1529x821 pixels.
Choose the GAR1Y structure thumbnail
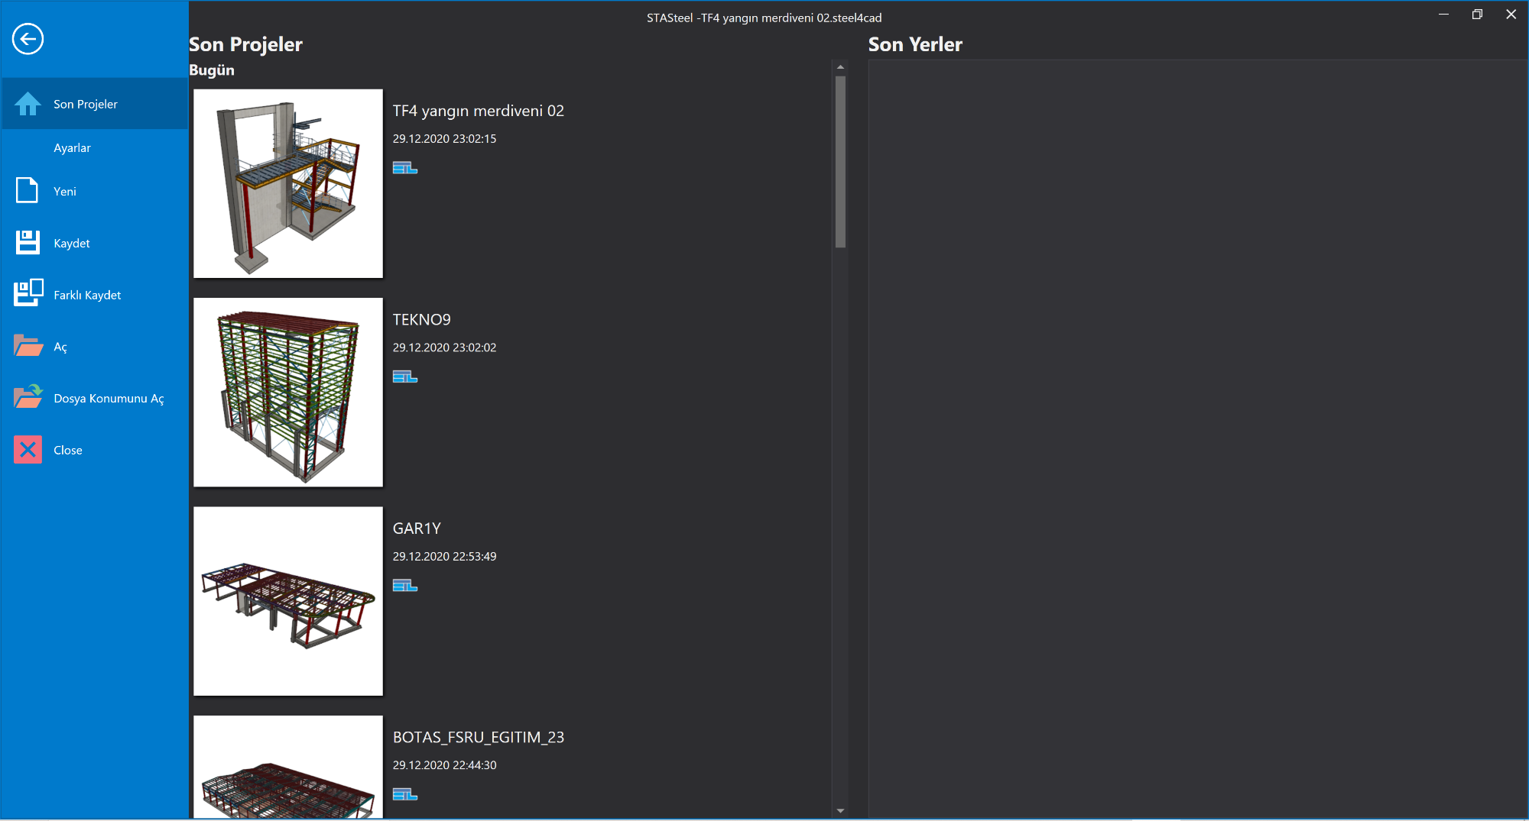(288, 601)
